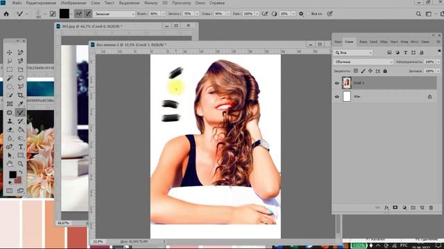
Task: Select the Crop tool
Action: pyautogui.click(x=20, y=95)
